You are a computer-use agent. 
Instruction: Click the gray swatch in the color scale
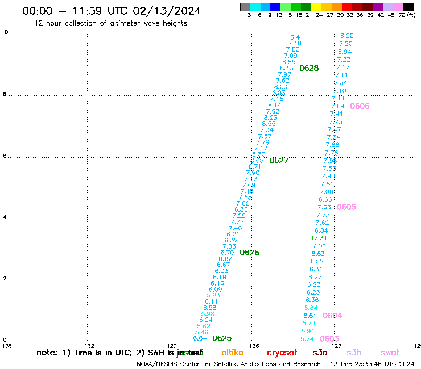245,7
